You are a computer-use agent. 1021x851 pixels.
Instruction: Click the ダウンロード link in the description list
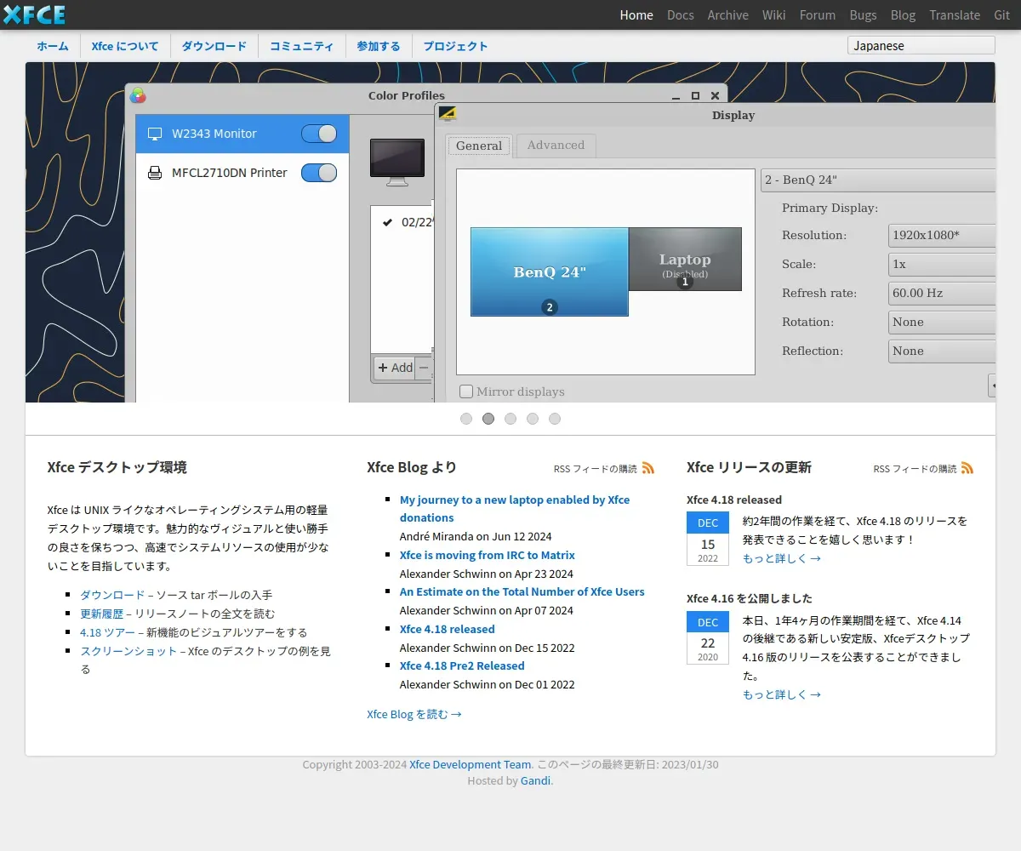click(x=112, y=595)
